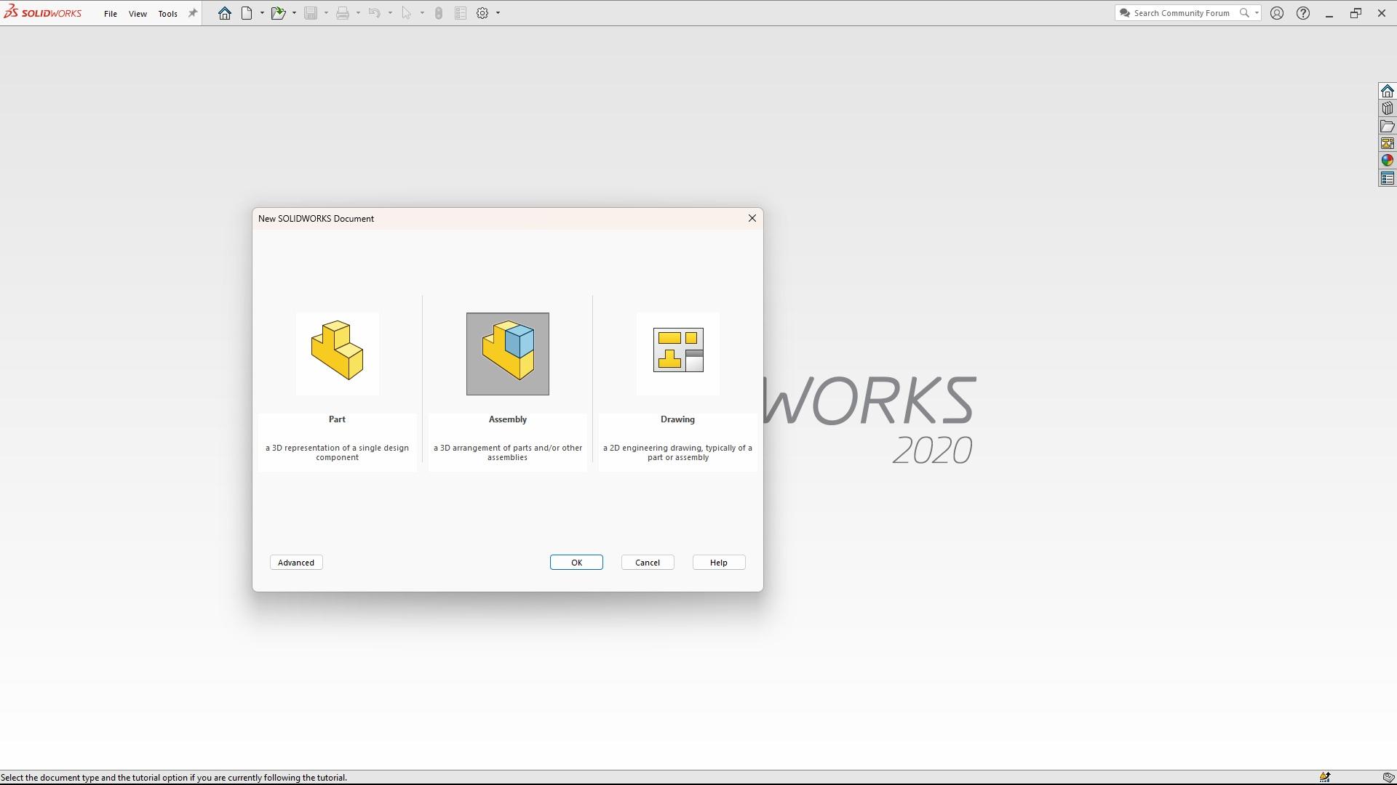Image resolution: width=1397 pixels, height=785 pixels.
Task: Open the Tools menu
Action: [168, 14]
